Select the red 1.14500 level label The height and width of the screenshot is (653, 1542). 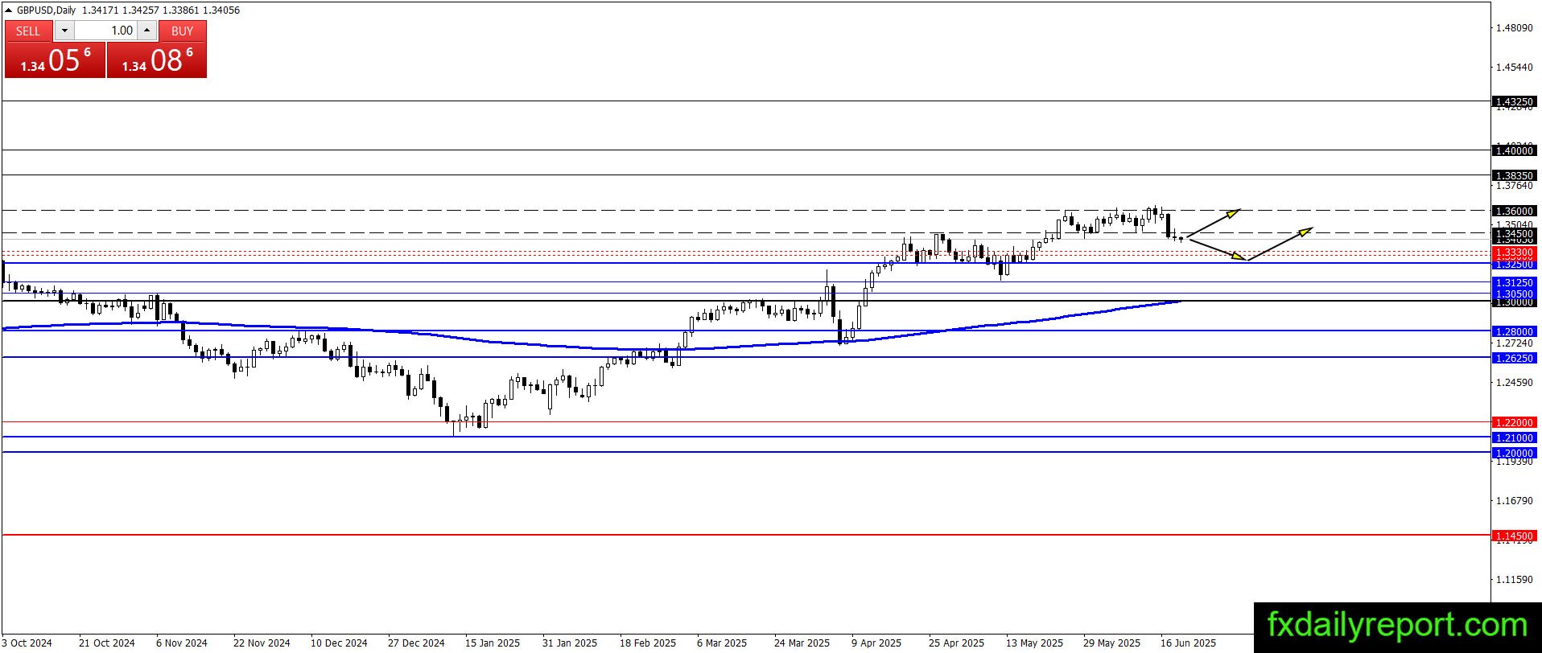coord(1514,536)
